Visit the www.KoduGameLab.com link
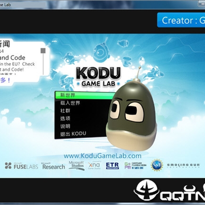Screen dimensions: 205x205 [x=102, y=156]
